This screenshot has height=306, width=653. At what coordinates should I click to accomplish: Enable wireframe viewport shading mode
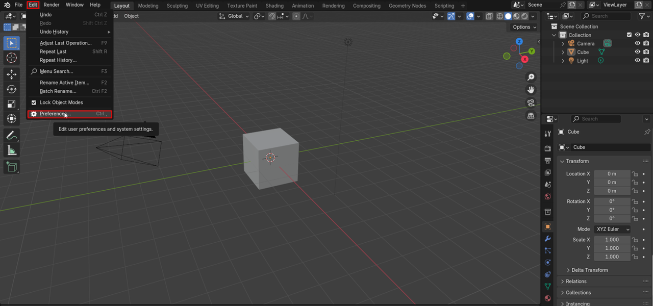[x=499, y=16]
